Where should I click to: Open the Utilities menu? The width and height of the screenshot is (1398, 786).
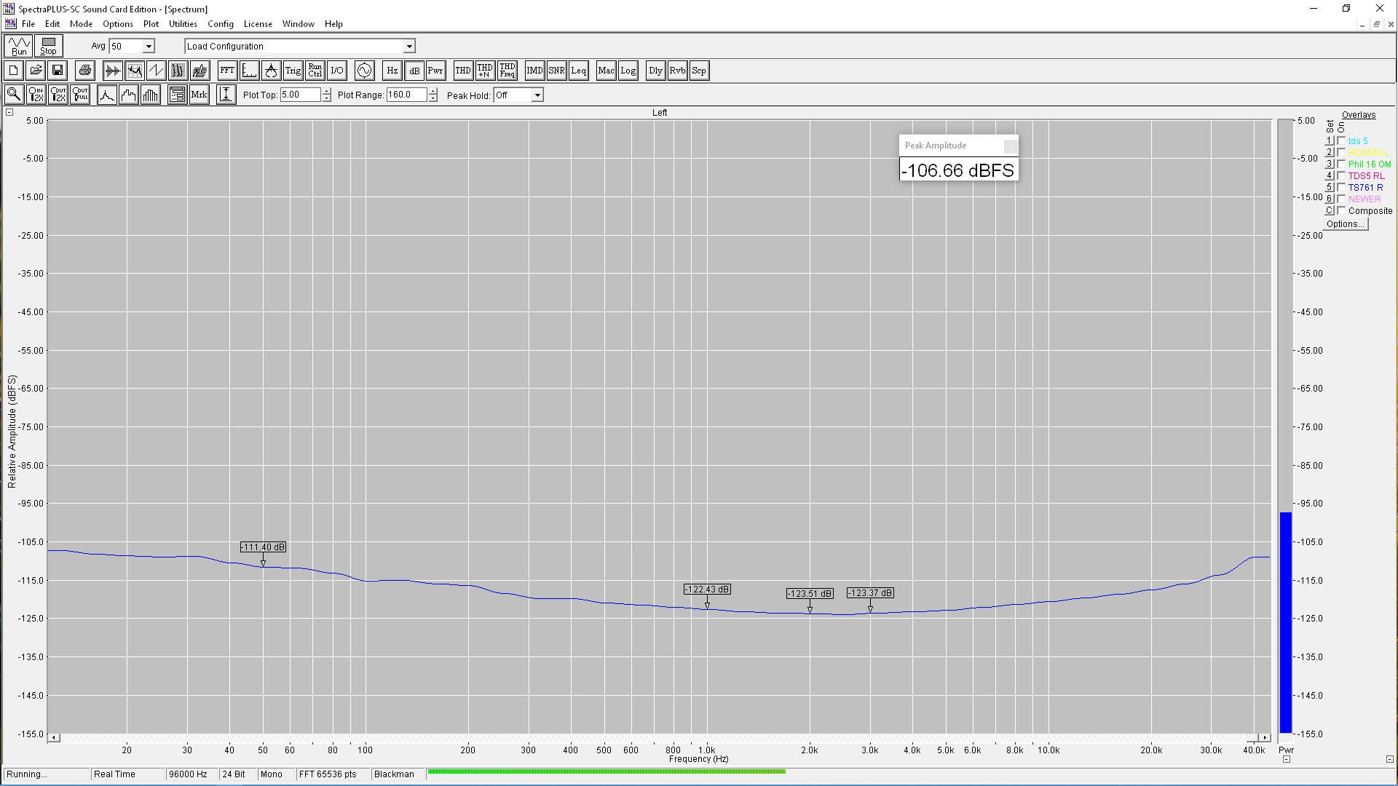(183, 24)
